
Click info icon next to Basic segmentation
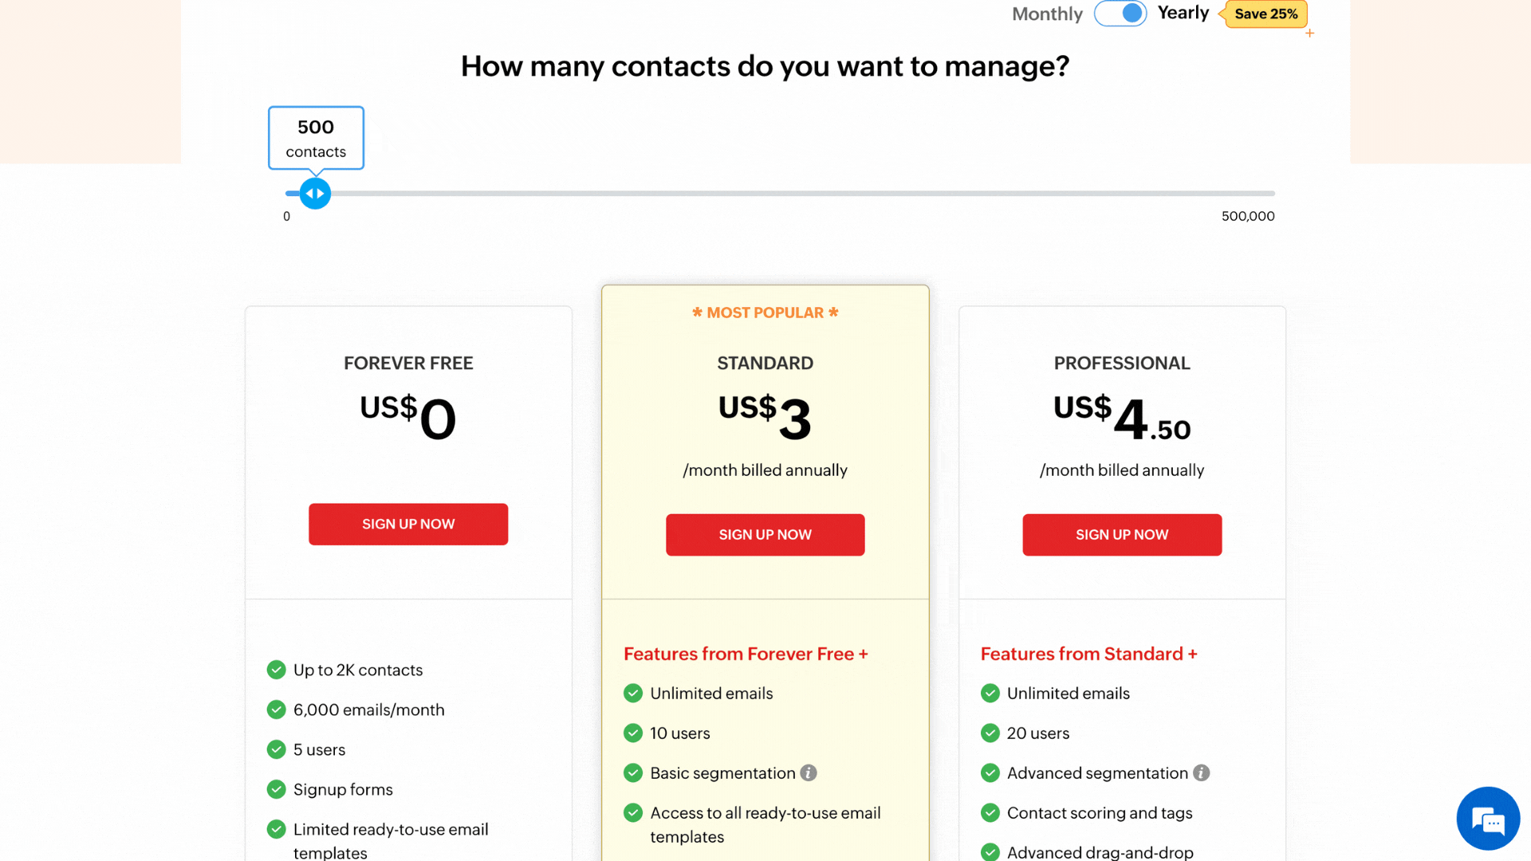click(x=809, y=773)
